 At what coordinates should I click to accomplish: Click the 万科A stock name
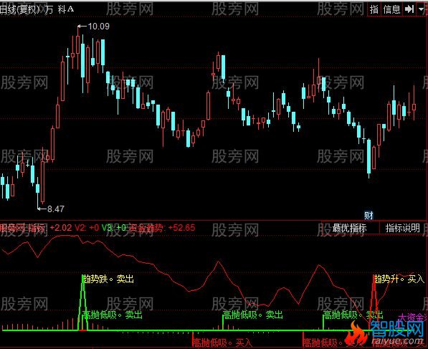60,9
